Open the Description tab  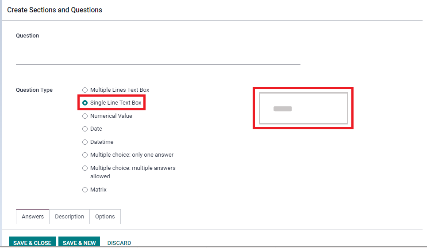click(69, 217)
